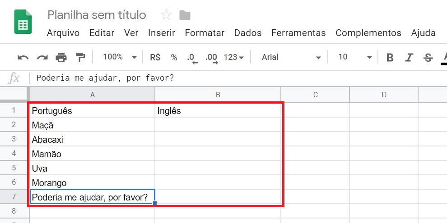
Task: Activate the paint format roller
Action: (80, 57)
